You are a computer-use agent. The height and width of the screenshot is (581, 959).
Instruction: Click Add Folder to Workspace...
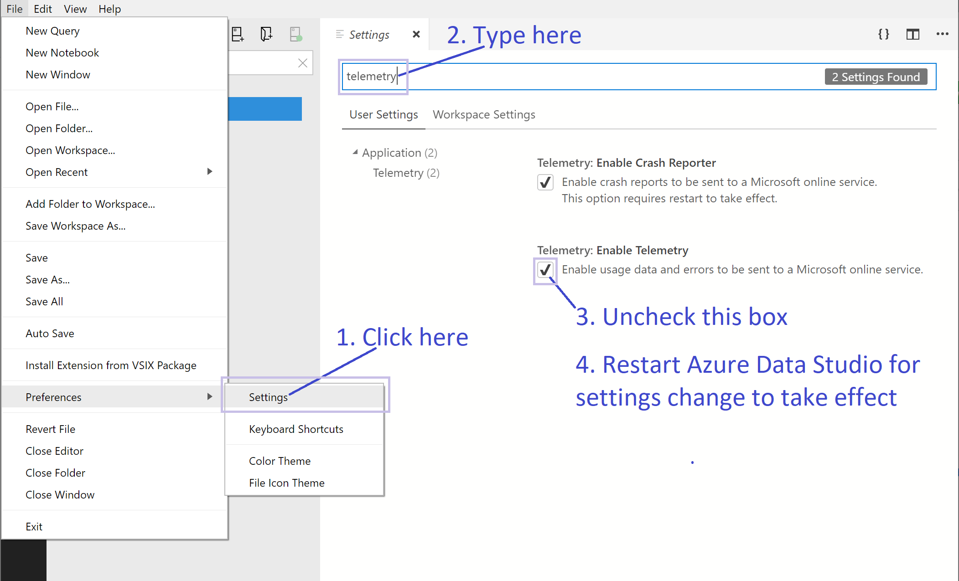click(114, 204)
